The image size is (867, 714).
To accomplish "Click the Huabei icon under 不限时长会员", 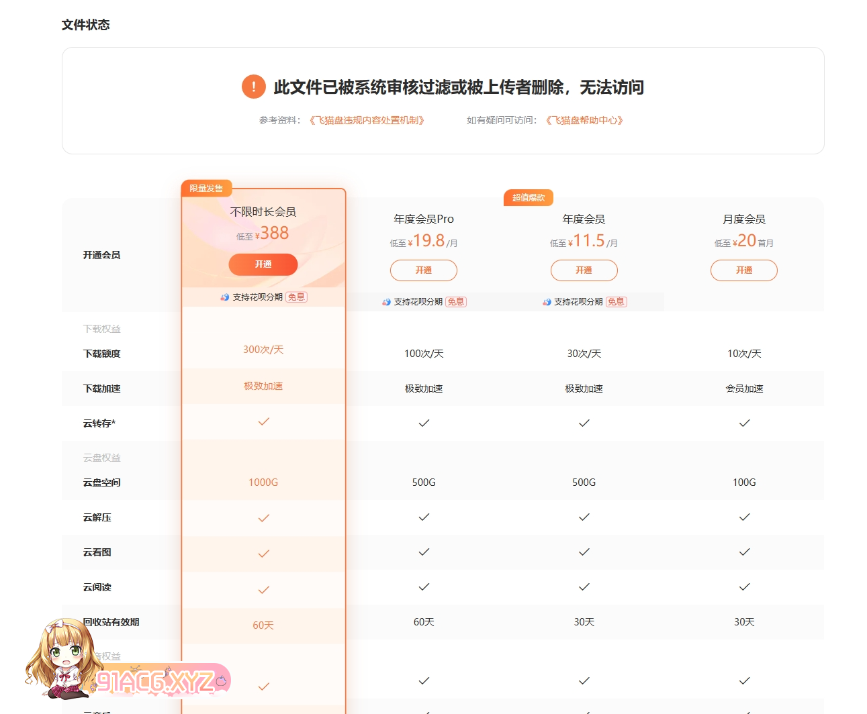I will 225,297.
